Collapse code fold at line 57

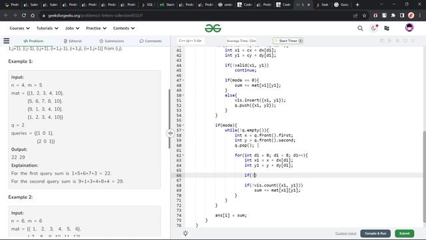tap(184, 131)
